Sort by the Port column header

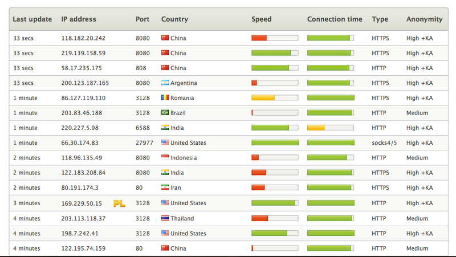(x=142, y=19)
